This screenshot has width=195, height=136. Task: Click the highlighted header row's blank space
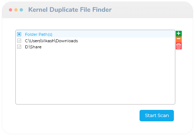[112, 34]
